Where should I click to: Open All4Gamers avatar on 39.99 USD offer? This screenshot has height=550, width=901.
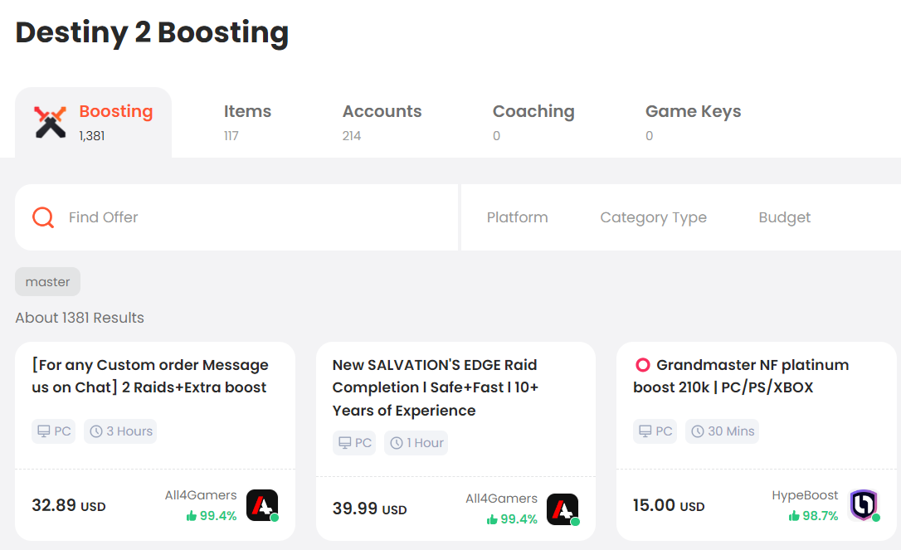pyautogui.click(x=563, y=509)
